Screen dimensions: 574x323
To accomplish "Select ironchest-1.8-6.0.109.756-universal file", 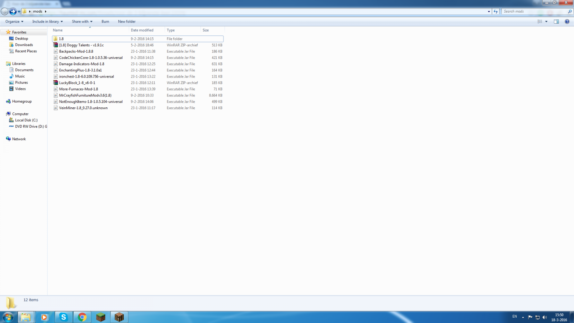I will pyautogui.click(x=86, y=76).
